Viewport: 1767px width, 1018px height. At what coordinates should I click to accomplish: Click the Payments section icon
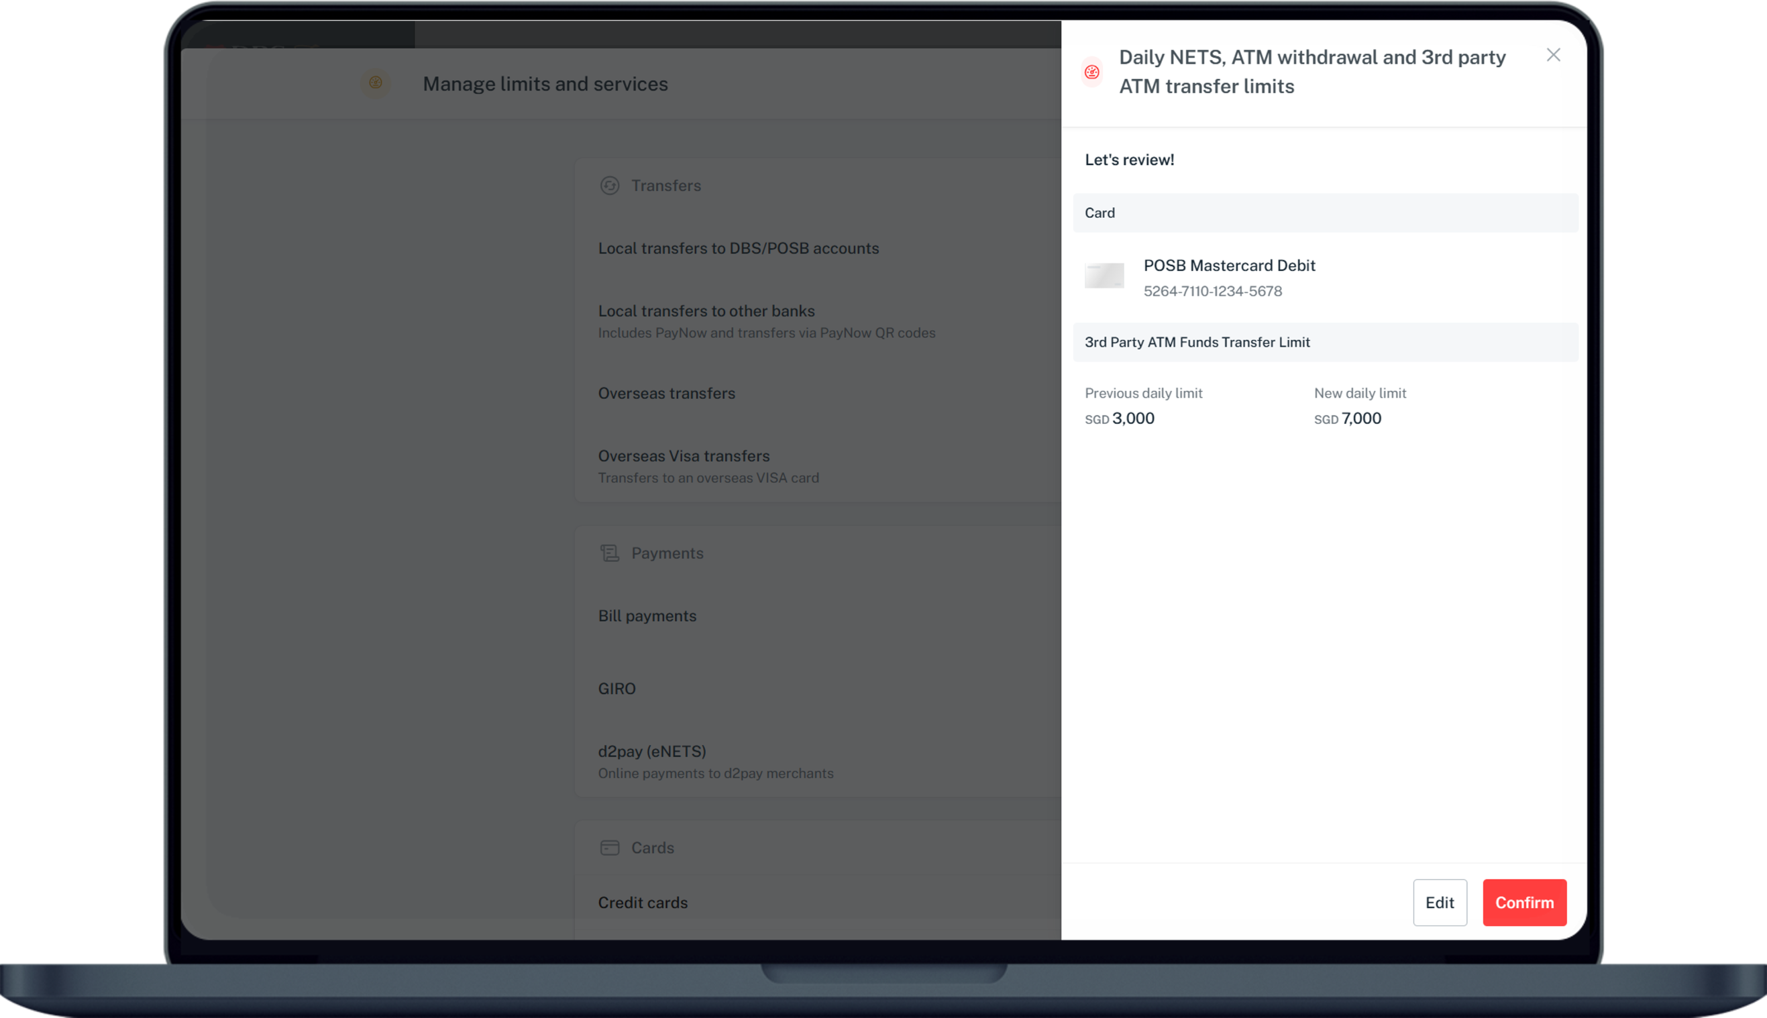point(610,553)
